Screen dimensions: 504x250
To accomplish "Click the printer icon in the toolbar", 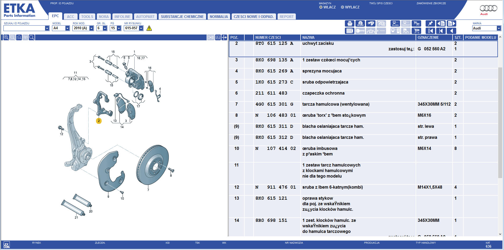I will 350,23.
